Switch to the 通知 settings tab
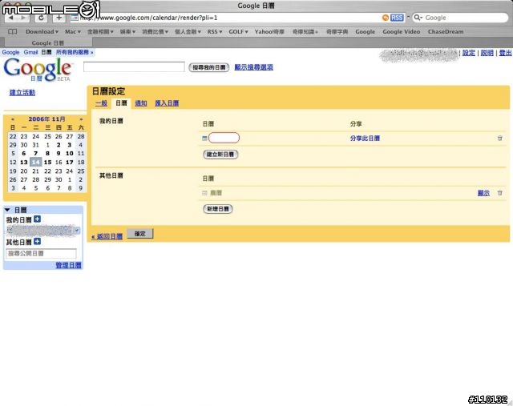Viewport: 513px width, 406px height. pyautogui.click(x=141, y=103)
